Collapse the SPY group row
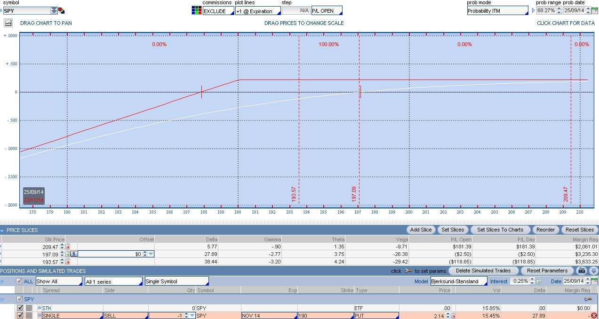Viewport: 599px width, 319px height. tap(2, 299)
